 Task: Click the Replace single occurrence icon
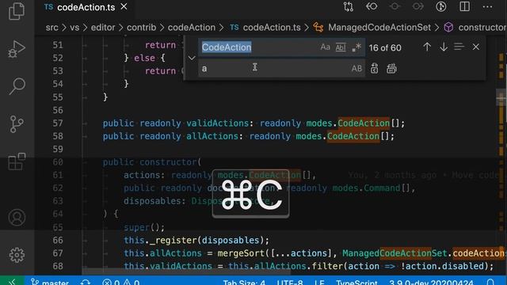375,69
